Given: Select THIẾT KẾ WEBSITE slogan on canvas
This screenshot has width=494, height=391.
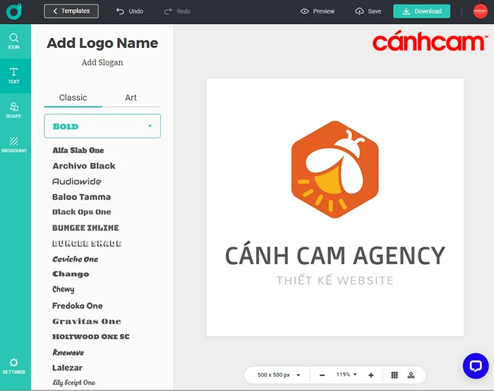Looking at the screenshot, I should click(335, 280).
